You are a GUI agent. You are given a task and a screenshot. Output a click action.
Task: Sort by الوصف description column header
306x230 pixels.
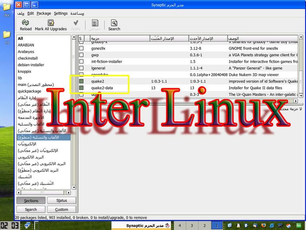tap(263, 38)
